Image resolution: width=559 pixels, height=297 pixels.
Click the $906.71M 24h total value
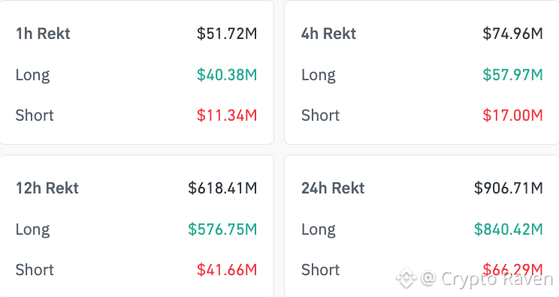coord(509,187)
